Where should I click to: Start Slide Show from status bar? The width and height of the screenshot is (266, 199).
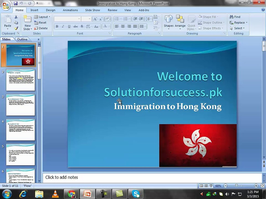coord(211,186)
